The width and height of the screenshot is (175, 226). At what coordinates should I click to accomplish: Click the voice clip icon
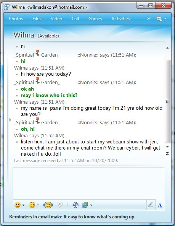point(60,205)
